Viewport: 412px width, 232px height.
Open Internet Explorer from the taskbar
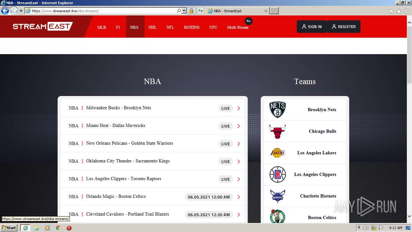(25, 228)
